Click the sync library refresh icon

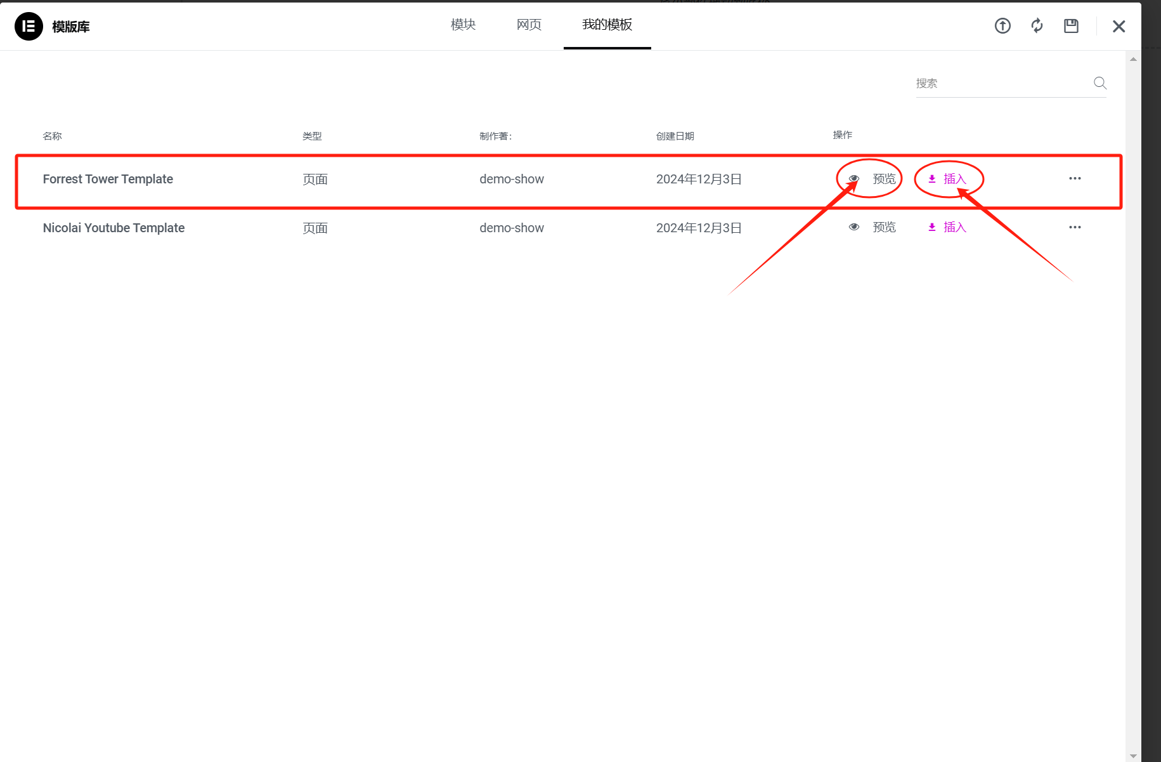click(1036, 25)
